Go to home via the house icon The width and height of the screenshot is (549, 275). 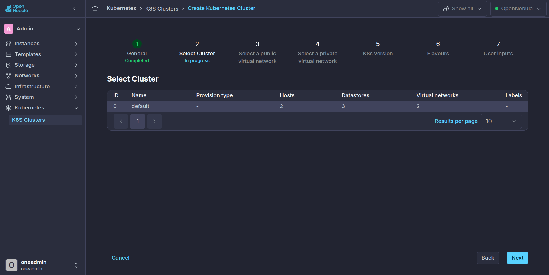(95, 9)
